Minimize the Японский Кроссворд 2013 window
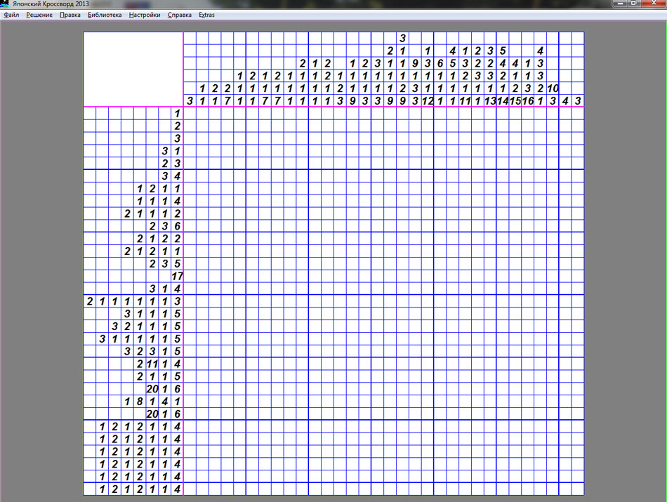This screenshot has height=502, width=667. [x=620, y=4]
